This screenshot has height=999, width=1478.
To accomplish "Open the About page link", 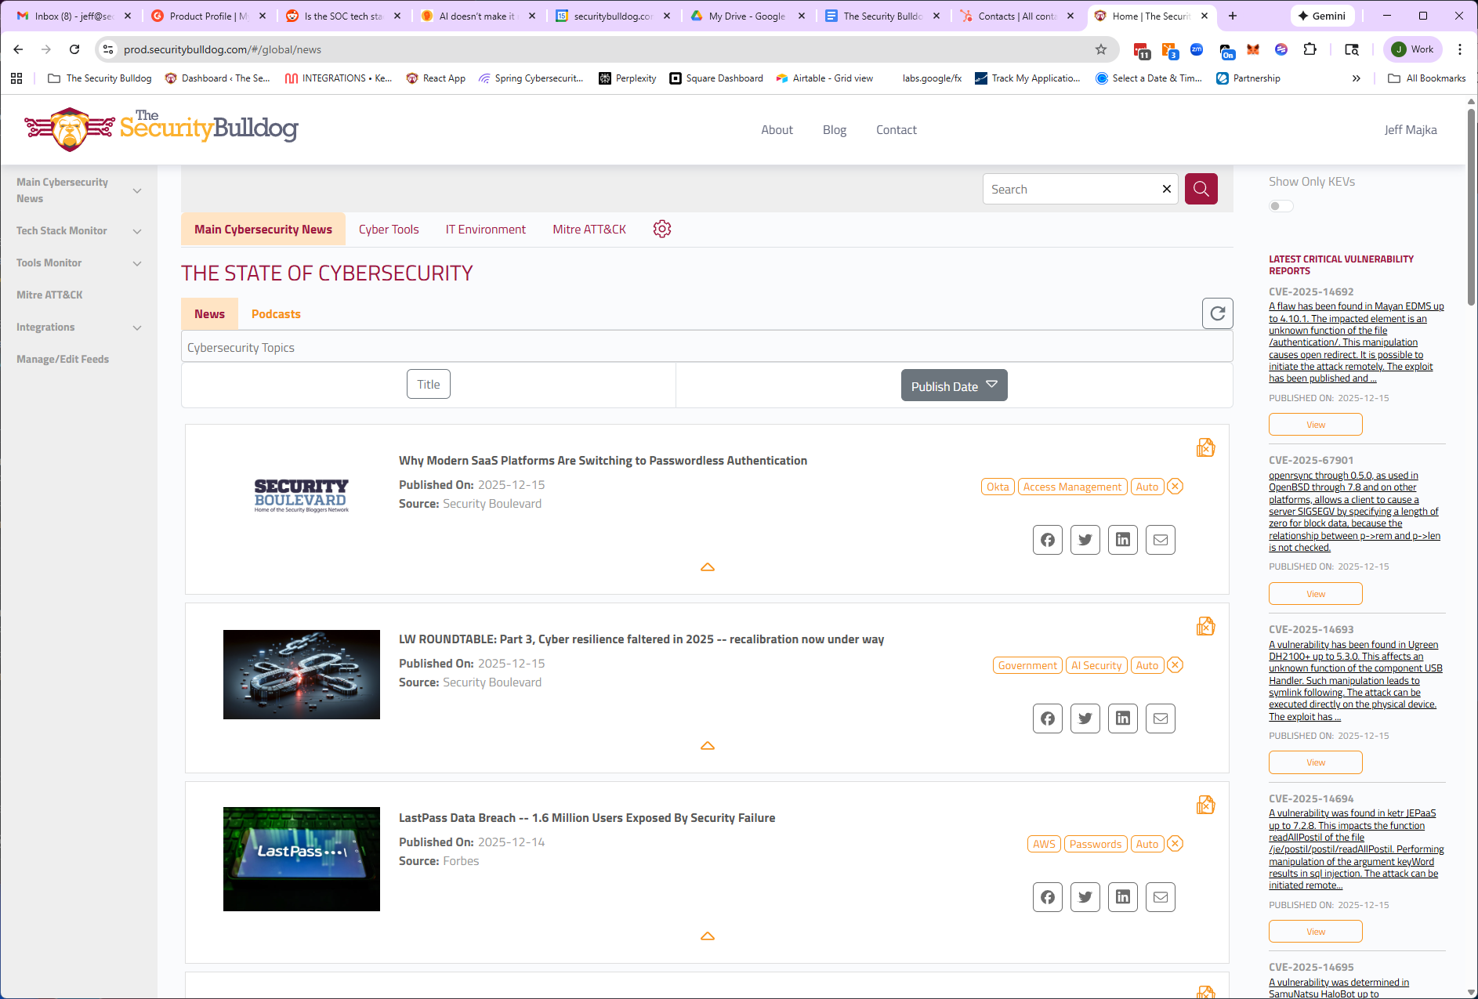I will (777, 129).
